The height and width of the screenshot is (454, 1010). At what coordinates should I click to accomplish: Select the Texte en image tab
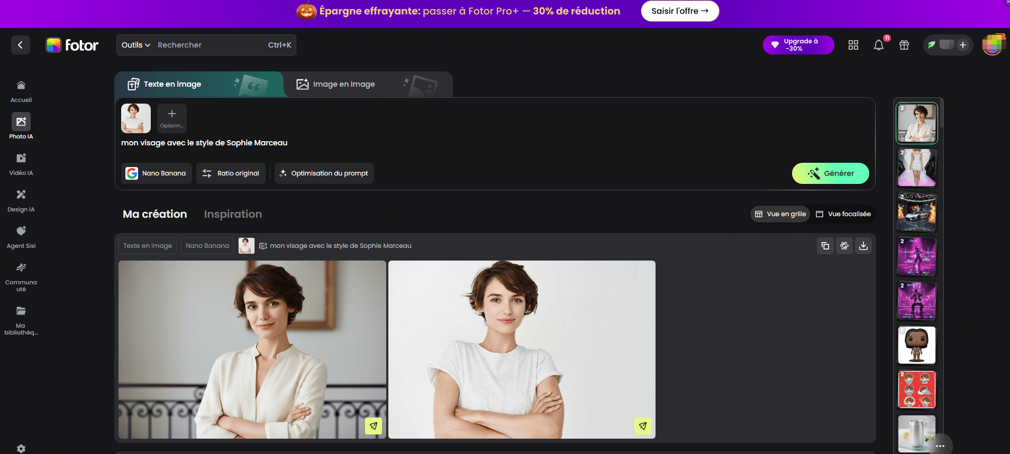[x=199, y=84]
